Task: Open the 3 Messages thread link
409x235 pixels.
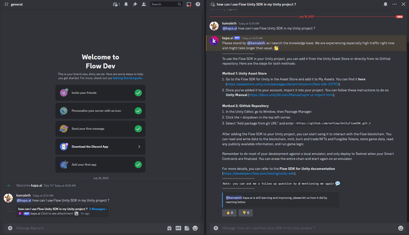Action: click(98, 209)
